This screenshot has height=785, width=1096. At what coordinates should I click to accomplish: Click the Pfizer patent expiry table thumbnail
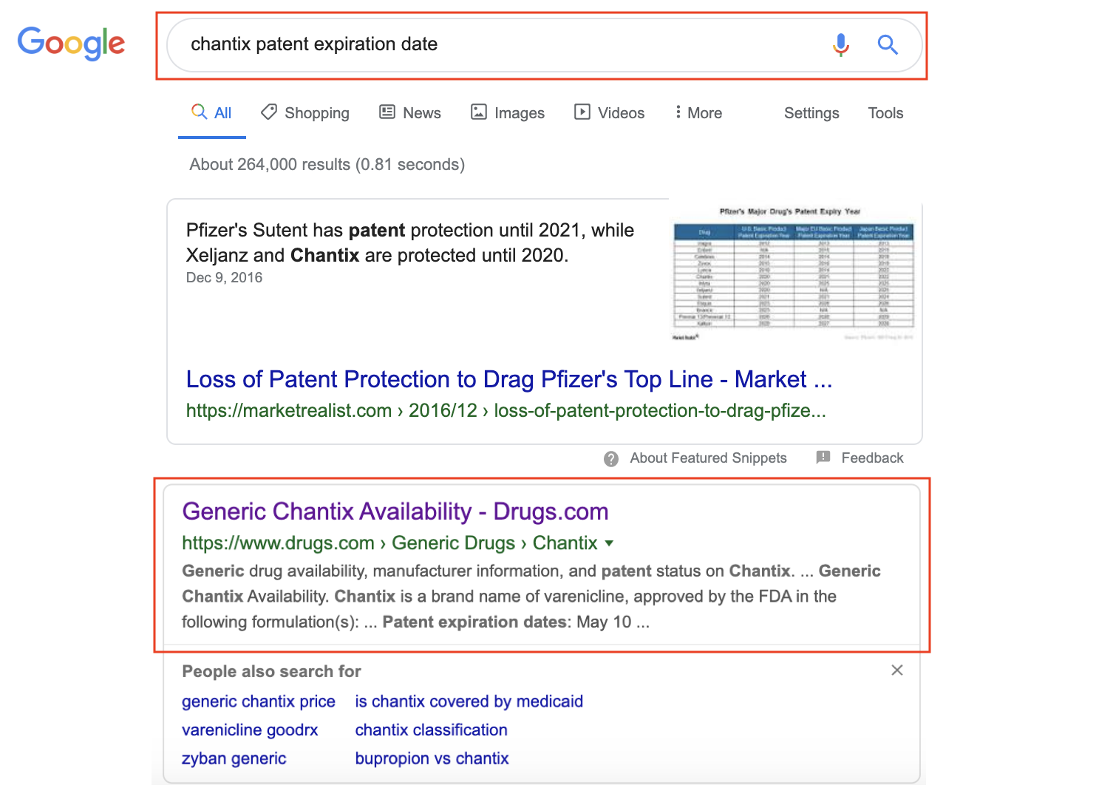(794, 273)
